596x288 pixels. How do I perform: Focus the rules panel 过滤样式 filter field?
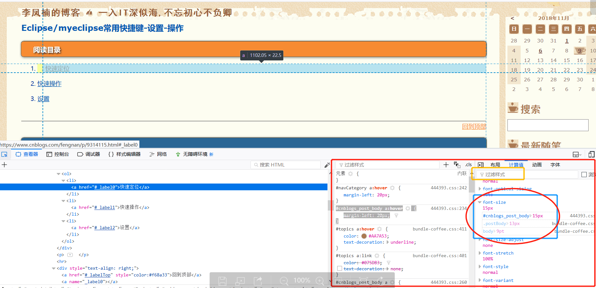[x=388, y=165]
